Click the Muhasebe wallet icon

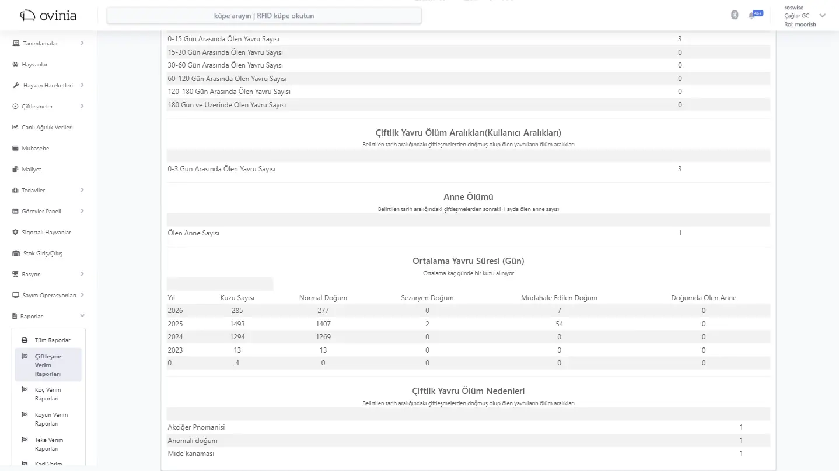pyautogui.click(x=16, y=149)
